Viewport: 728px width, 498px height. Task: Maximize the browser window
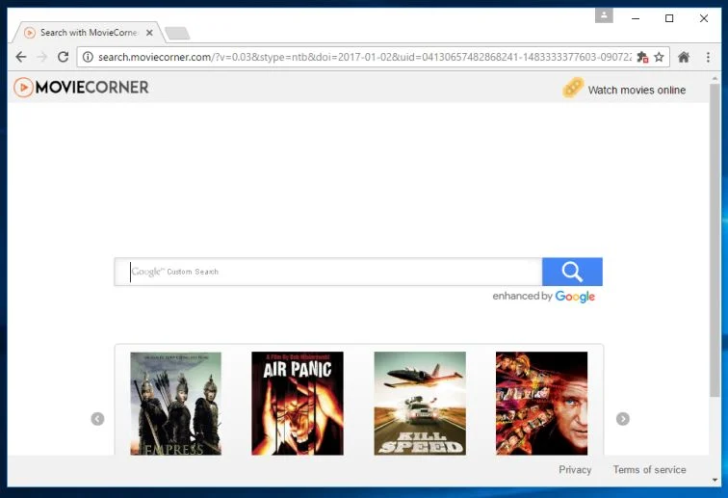coord(669,18)
